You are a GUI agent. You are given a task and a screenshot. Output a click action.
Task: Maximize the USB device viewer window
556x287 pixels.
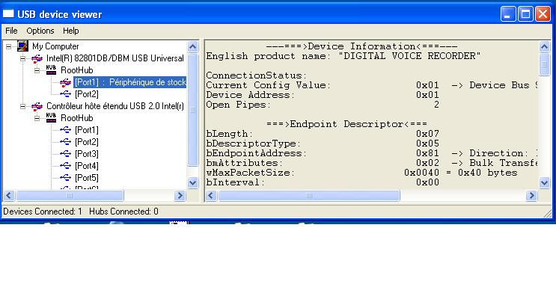click(x=525, y=14)
